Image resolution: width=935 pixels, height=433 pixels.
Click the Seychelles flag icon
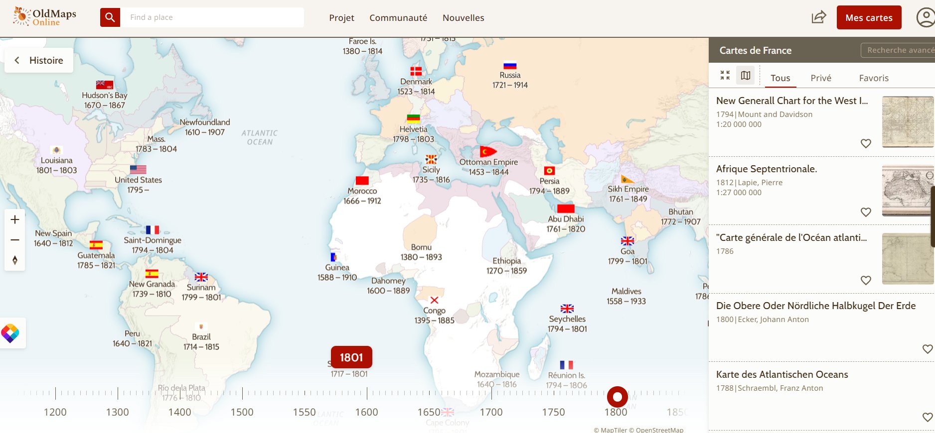coord(567,309)
